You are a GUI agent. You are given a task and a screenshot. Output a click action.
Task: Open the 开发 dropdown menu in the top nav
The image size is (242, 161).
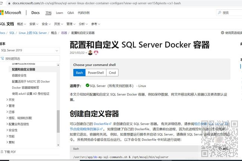point(58,24)
